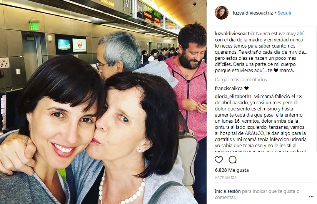Viewport: 317px width, 204px height.
Task: Open the main selfie photo
Action: [103, 102]
